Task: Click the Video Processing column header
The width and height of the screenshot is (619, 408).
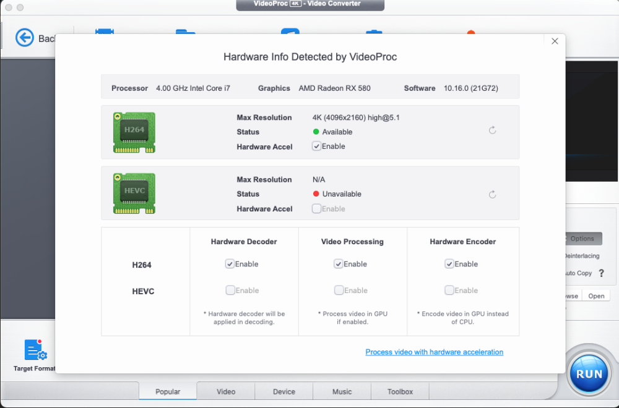Action: (x=352, y=242)
